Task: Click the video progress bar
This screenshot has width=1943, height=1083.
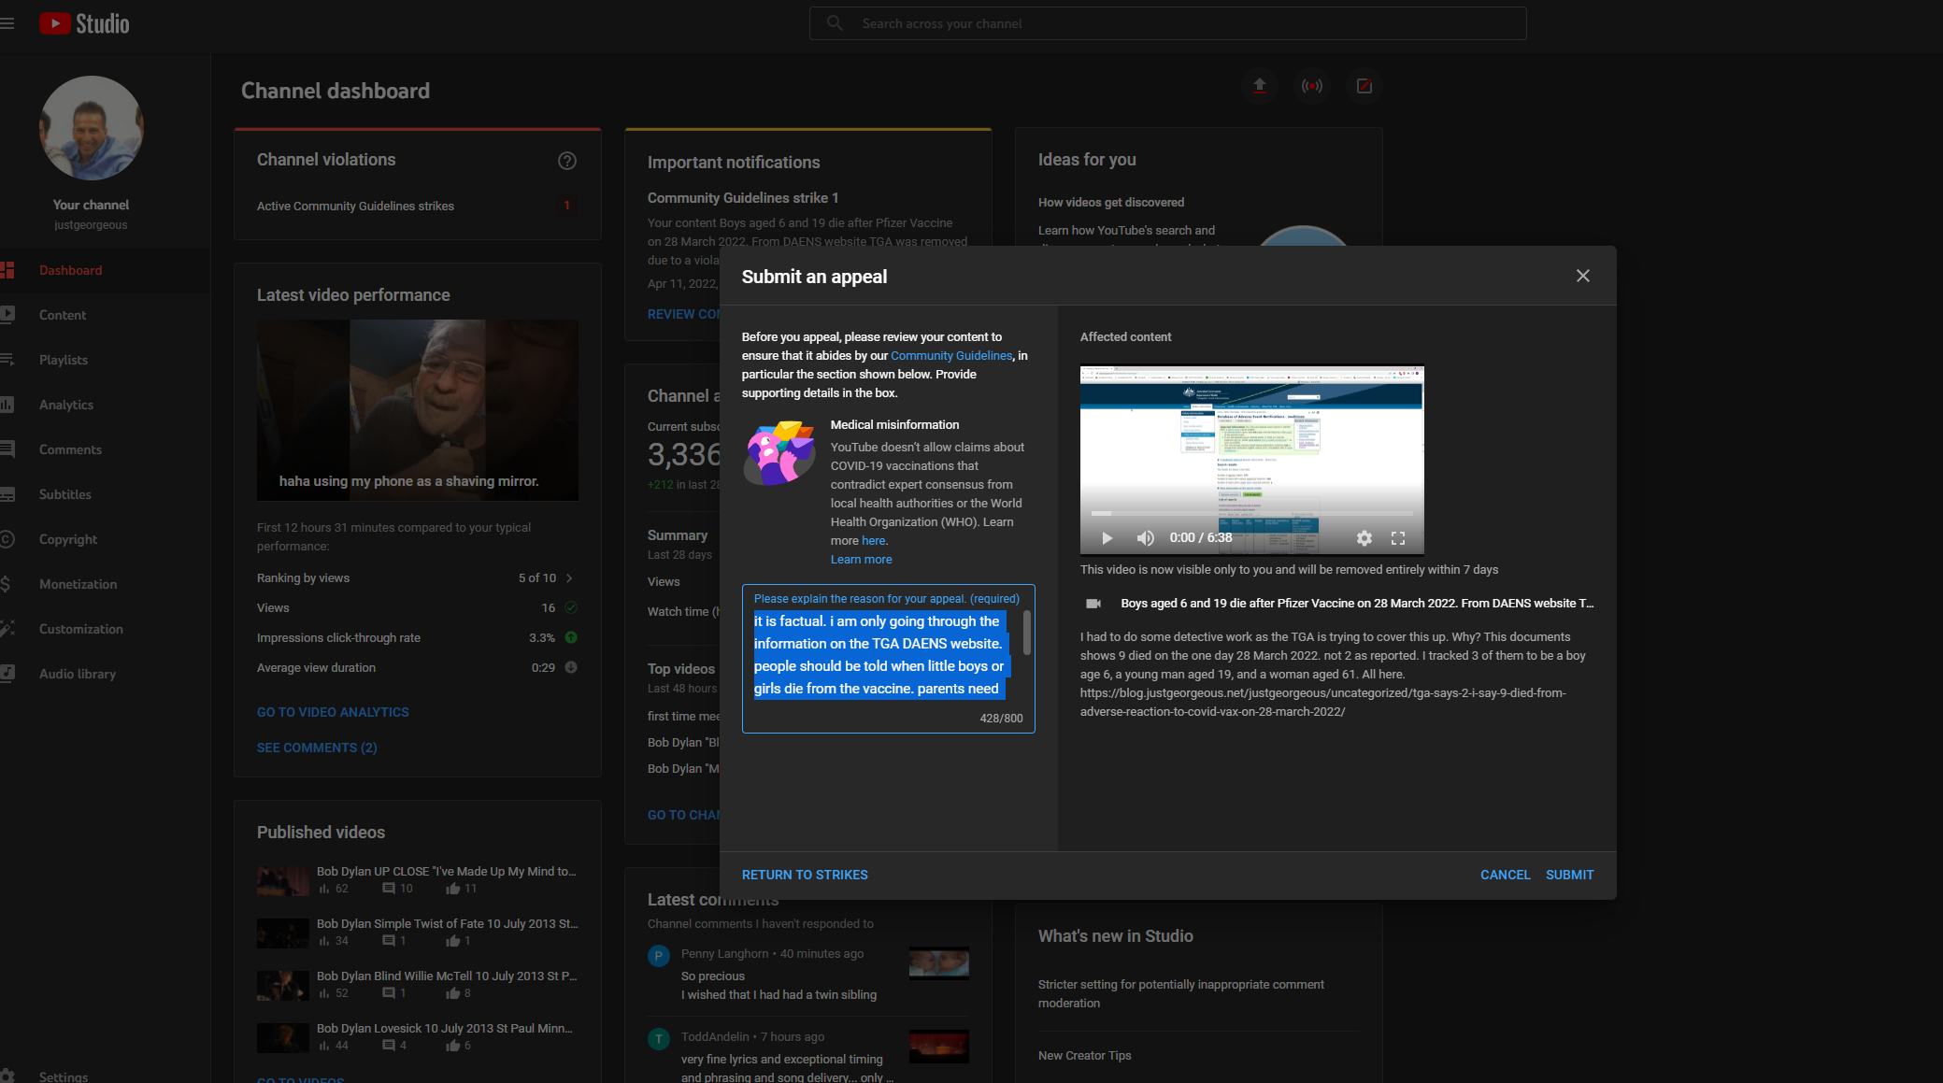Action: 1251,514
